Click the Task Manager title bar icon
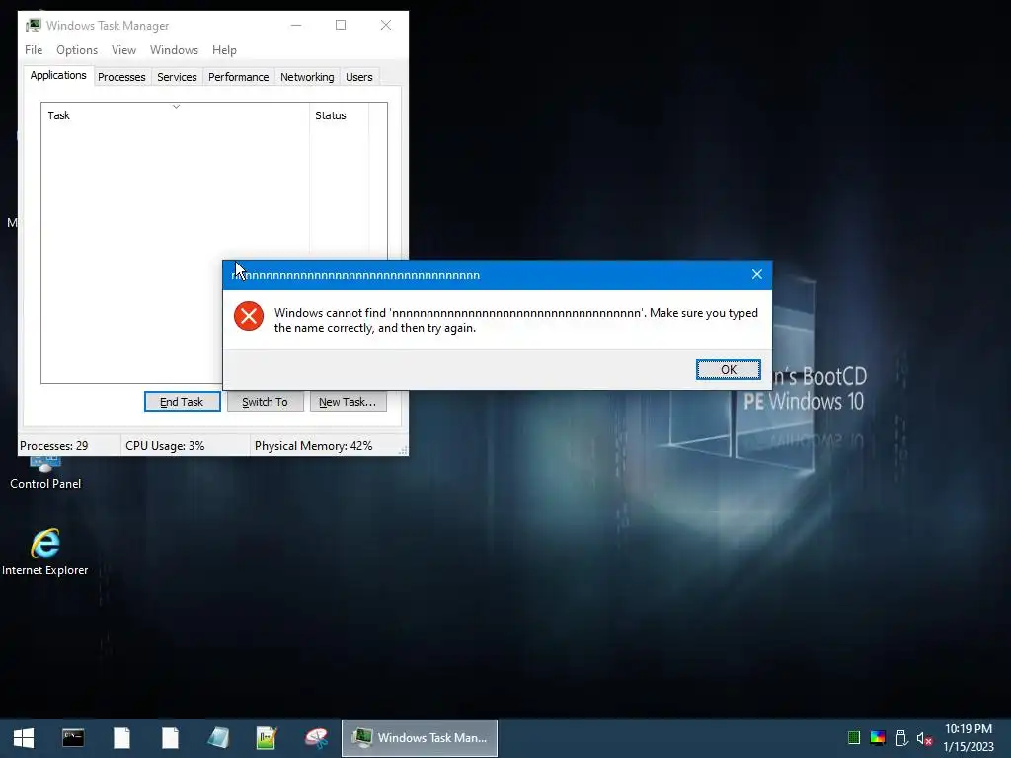Image resolution: width=1011 pixels, height=758 pixels. pos(34,25)
